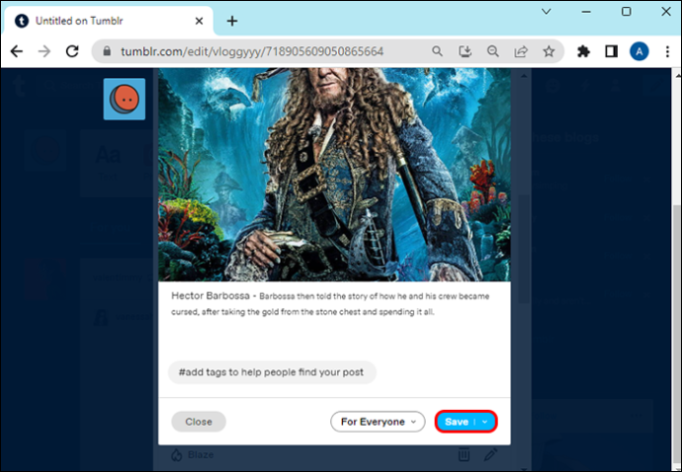
Task: Toggle the browser side panel icon
Action: click(611, 51)
